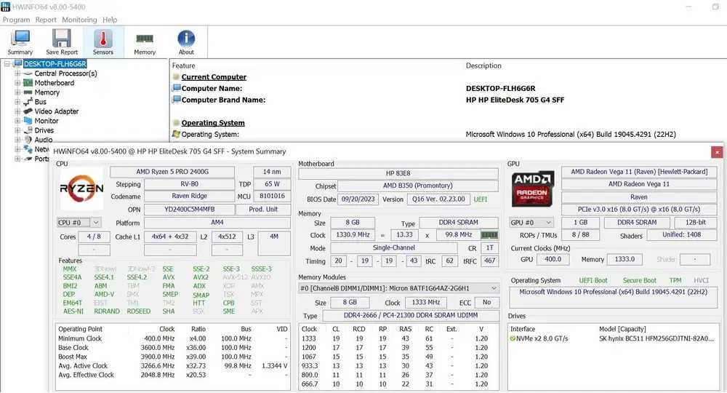Open the Program menu
Viewport: 727px width, 393px height.
16,20
